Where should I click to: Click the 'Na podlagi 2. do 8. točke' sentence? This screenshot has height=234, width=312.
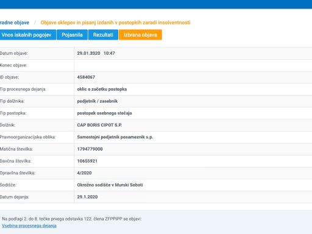pyautogui.click(x=72, y=219)
